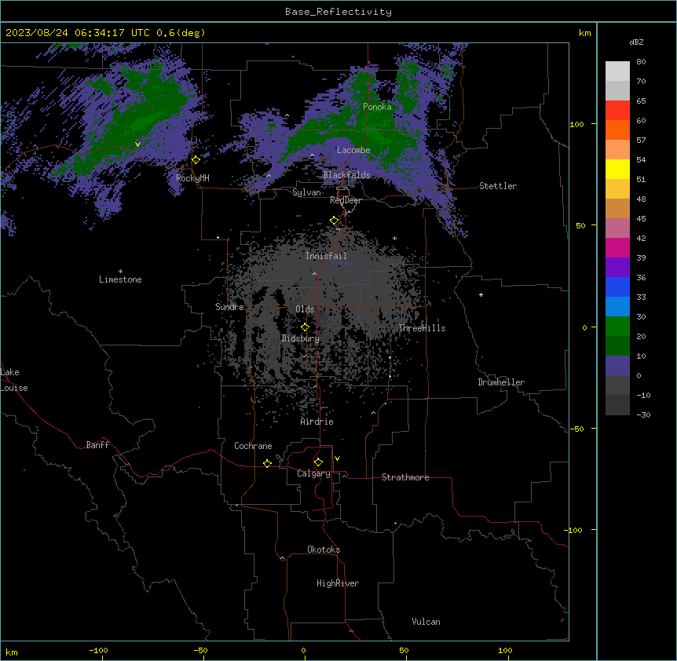Click the Drumheller label
The width and height of the screenshot is (677, 661).
tap(501, 382)
